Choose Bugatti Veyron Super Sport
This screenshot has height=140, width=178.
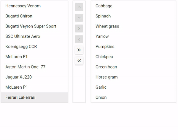[x=31, y=26]
